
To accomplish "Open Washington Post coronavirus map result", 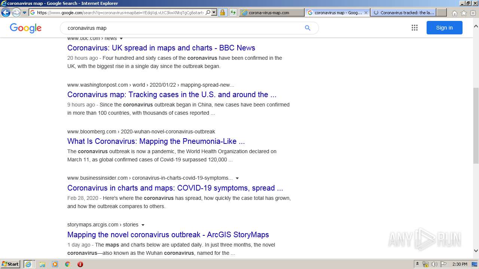I will coord(172,95).
